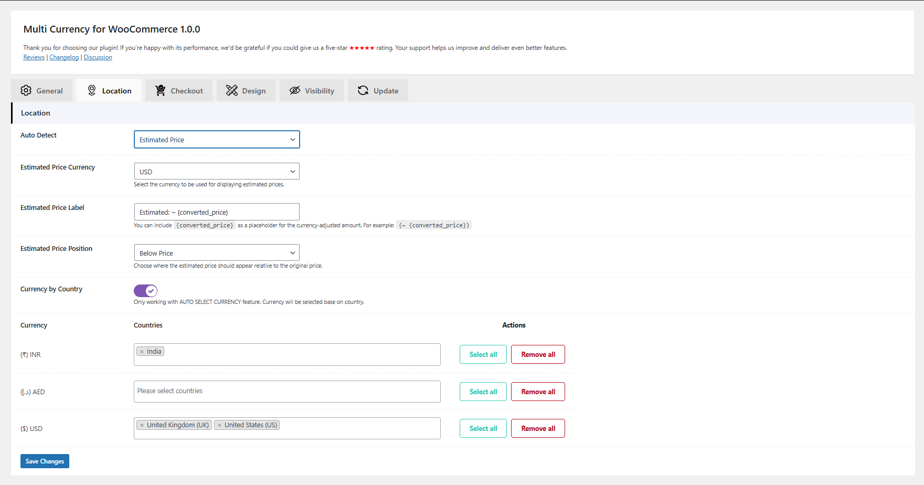Image resolution: width=924 pixels, height=485 pixels.
Task: Disable the Currency by Country toggle
Action: (145, 291)
